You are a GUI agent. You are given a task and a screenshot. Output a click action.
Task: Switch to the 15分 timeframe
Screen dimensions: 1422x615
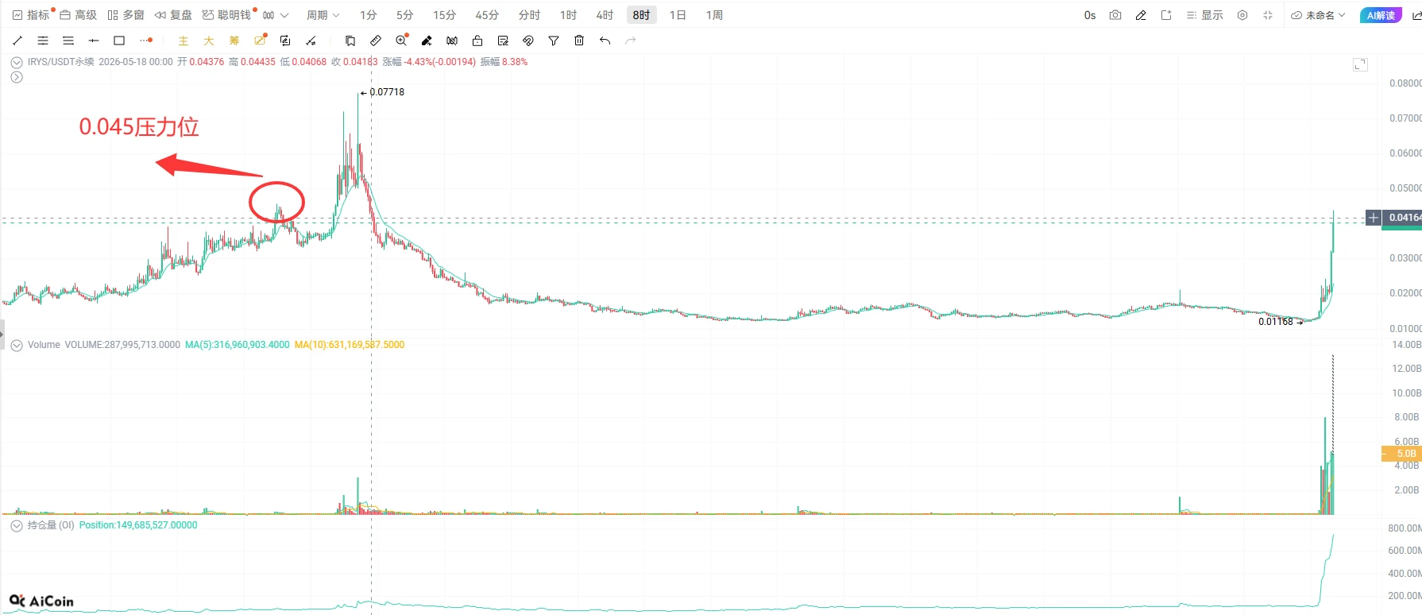[444, 15]
